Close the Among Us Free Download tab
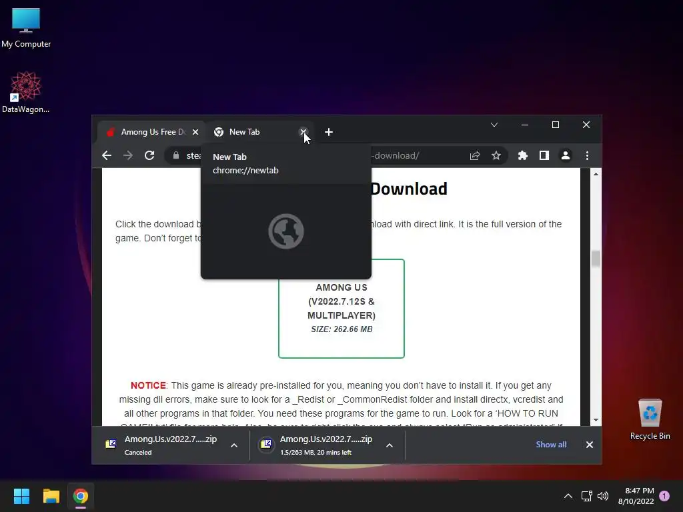This screenshot has width=683, height=512. (195, 132)
